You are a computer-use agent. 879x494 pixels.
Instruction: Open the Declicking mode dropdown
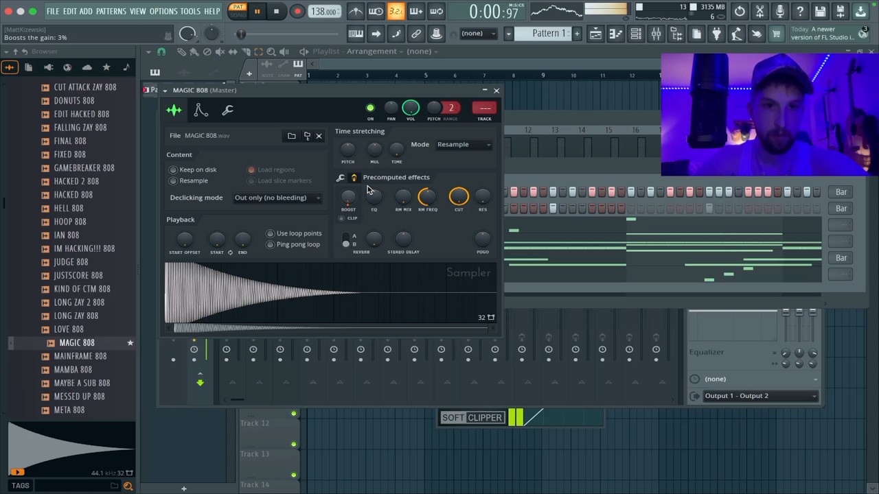[278, 198]
